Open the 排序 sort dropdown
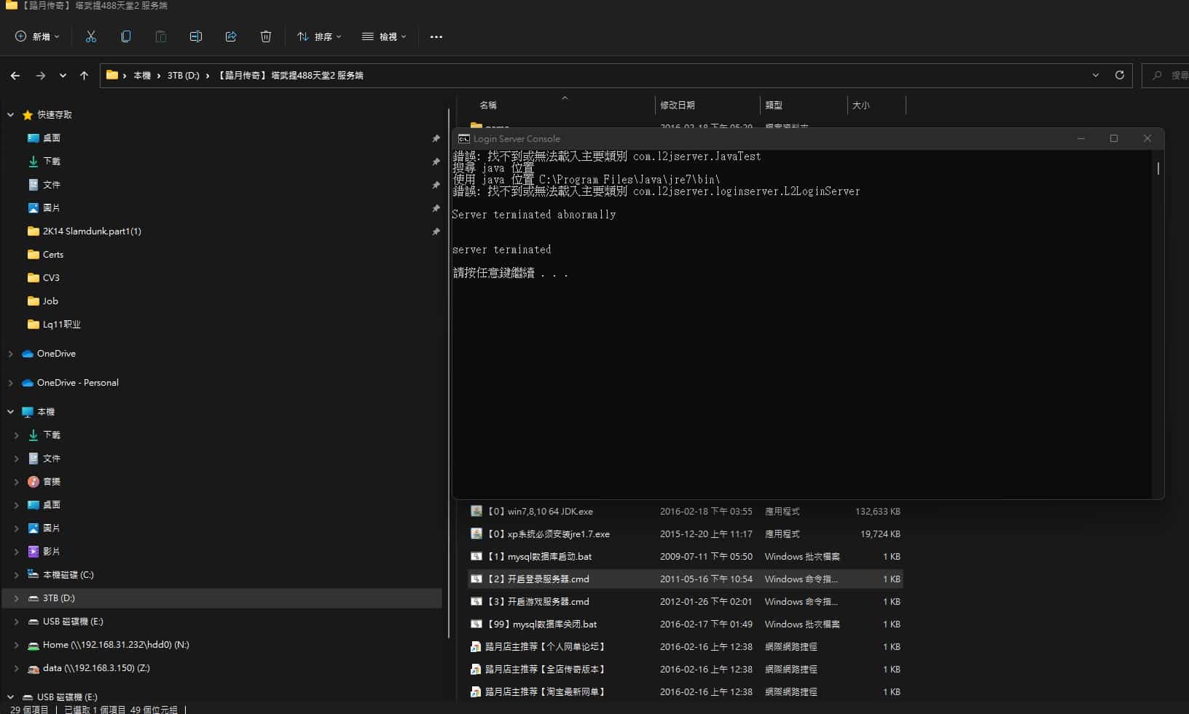This screenshot has height=714, width=1189. pyautogui.click(x=318, y=36)
